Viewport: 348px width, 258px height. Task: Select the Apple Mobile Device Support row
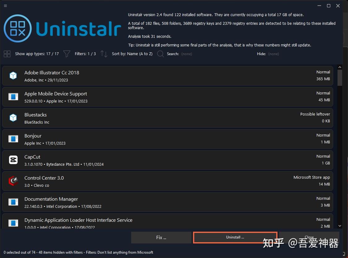(x=168, y=97)
